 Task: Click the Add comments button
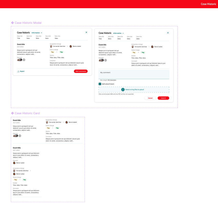click(81, 71)
